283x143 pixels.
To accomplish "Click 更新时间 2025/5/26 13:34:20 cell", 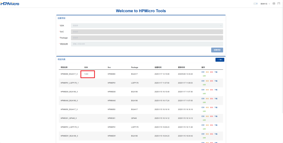I will pos(185,74).
